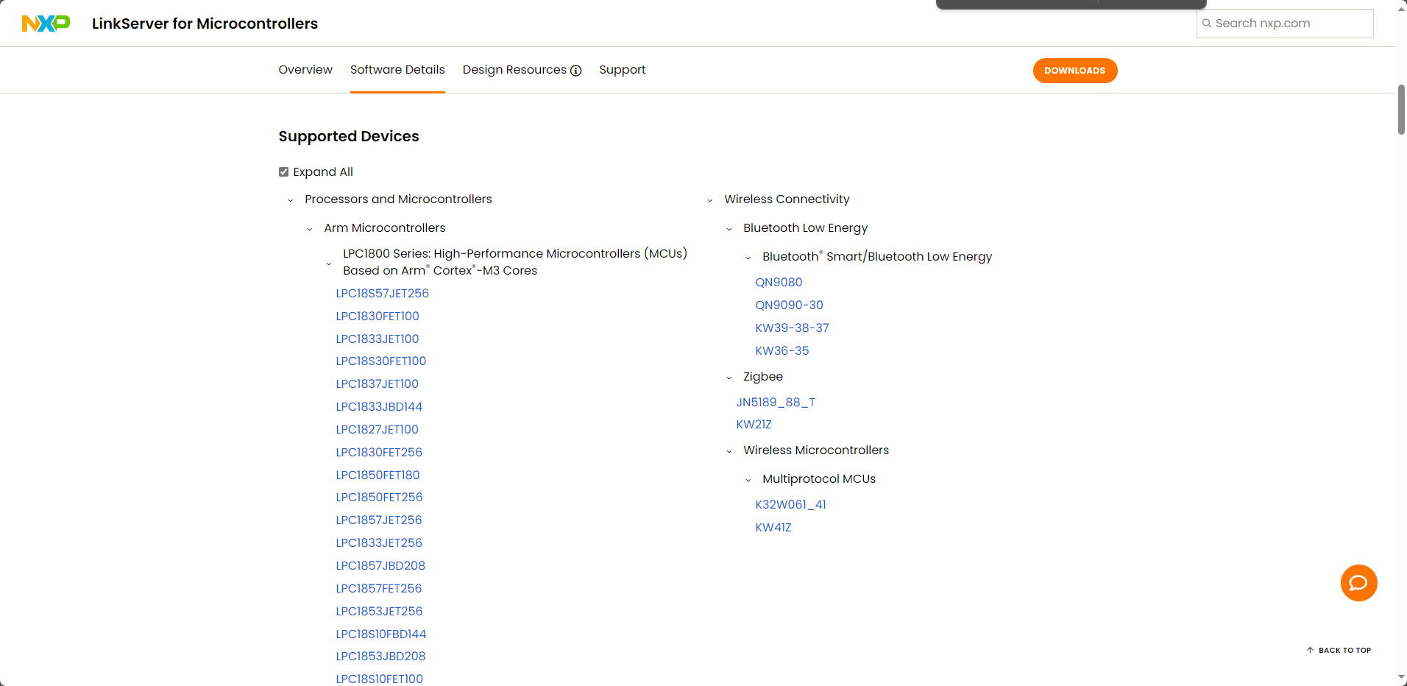Click the DOWNLOADS button
The width and height of the screenshot is (1407, 686).
point(1074,70)
